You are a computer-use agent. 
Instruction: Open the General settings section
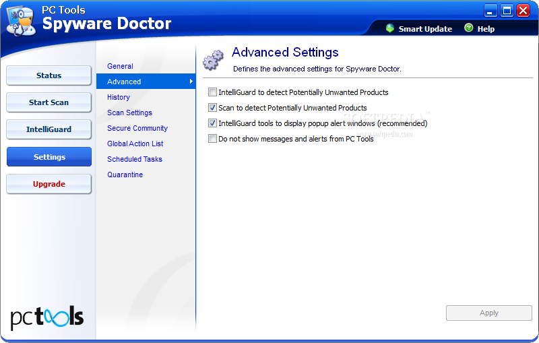pos(120,66)
